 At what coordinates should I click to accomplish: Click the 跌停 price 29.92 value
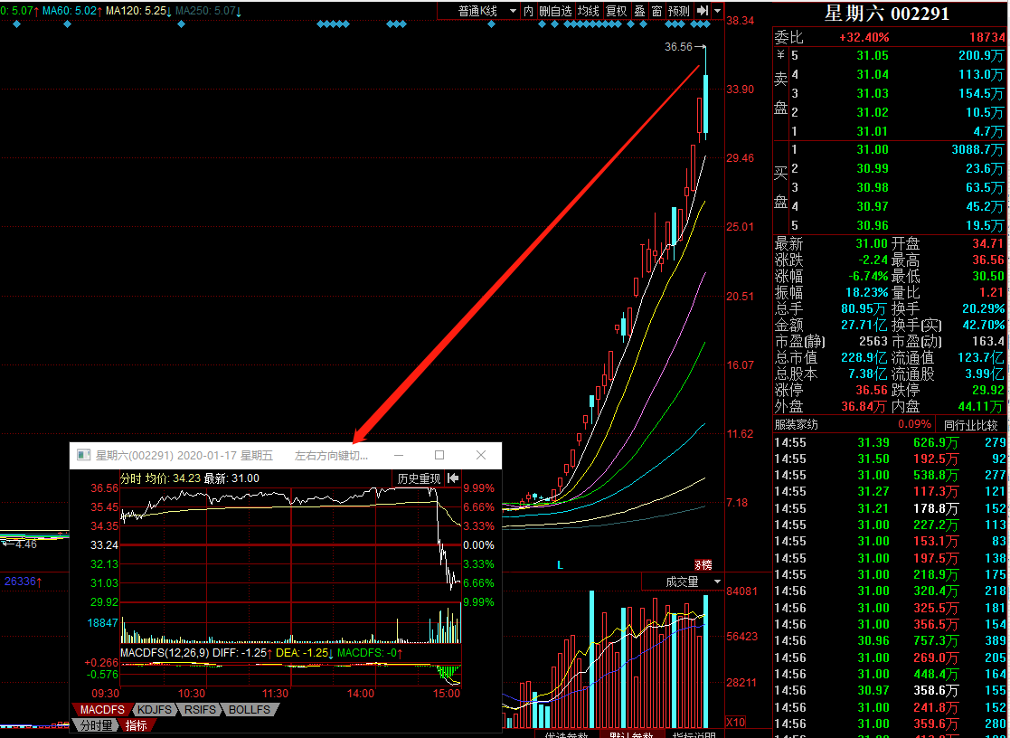tap(988, 391)
